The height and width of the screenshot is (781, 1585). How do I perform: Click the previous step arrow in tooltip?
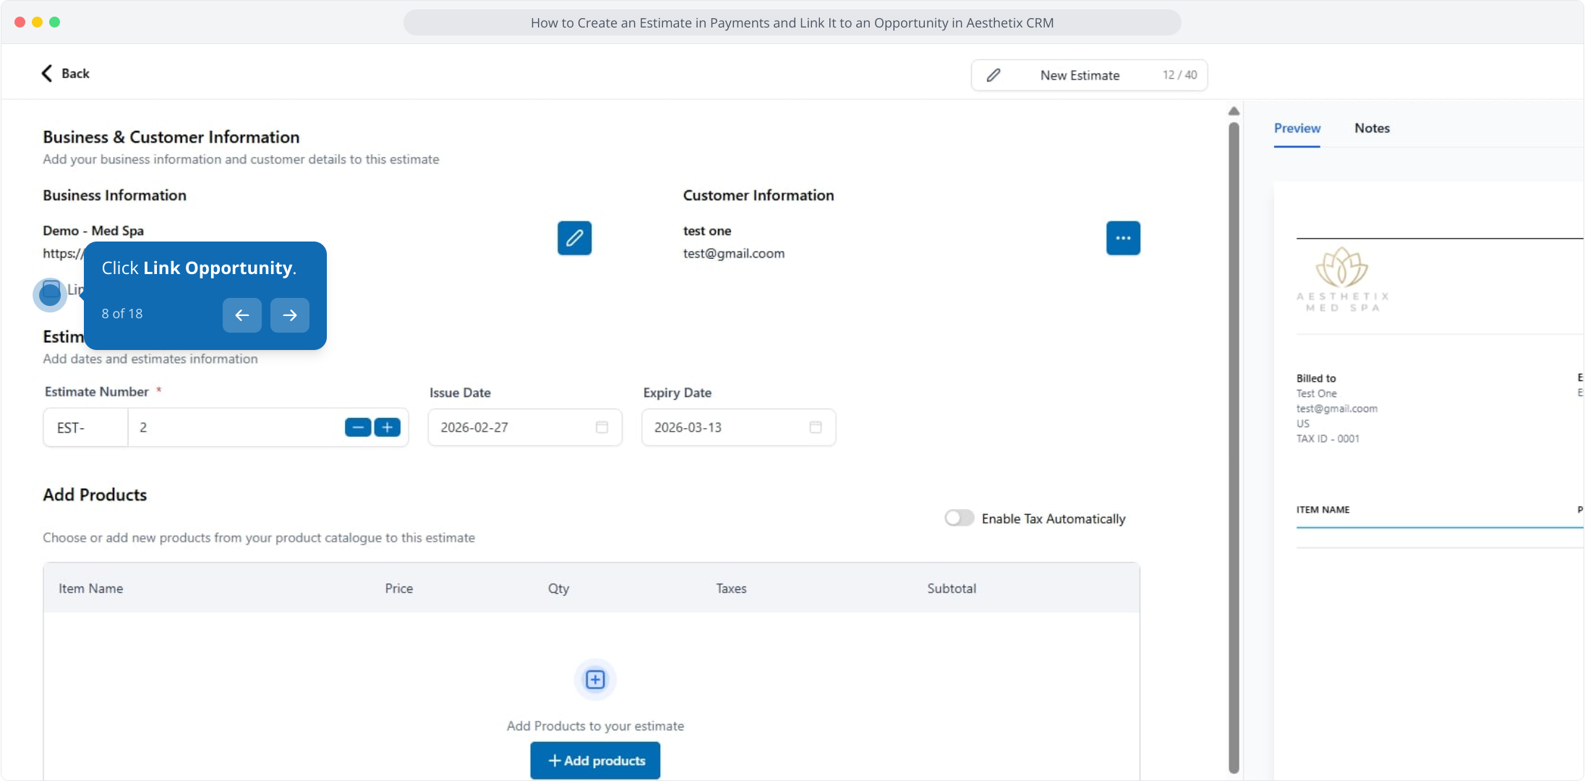coord(242,315)
